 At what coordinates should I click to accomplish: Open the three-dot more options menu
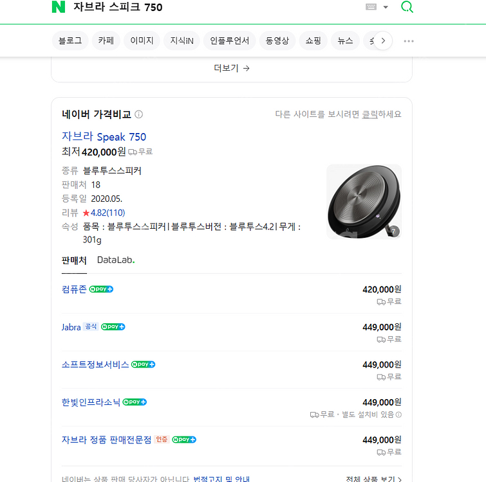click(409, 41)
